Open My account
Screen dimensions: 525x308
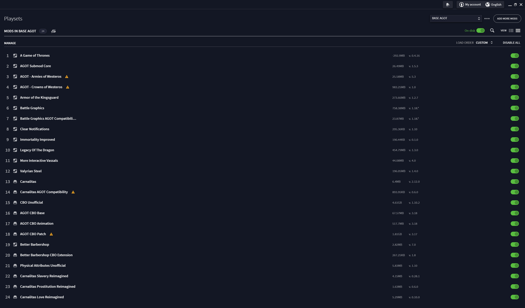(470, 5)
